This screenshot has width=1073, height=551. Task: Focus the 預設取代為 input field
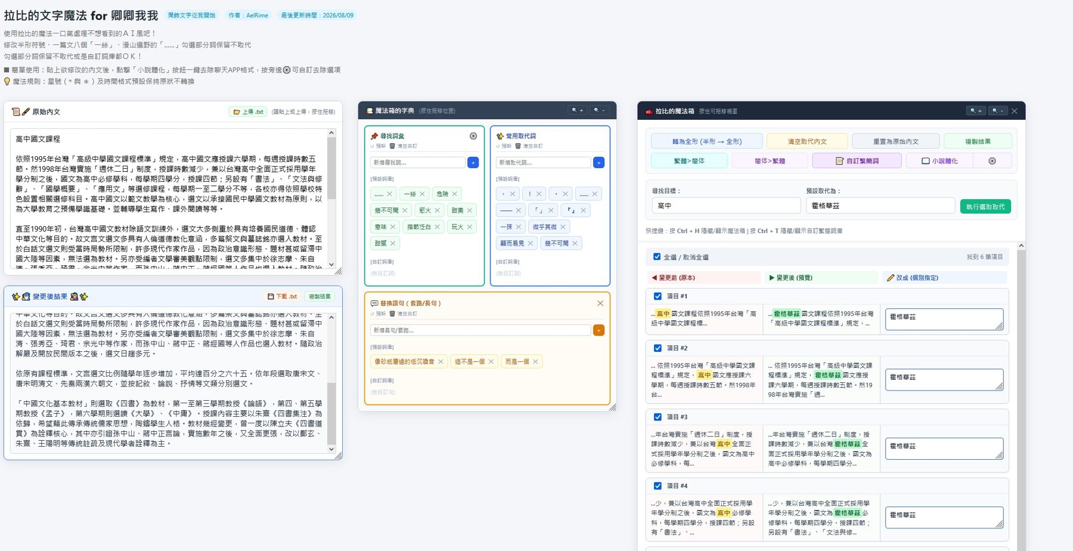pyautogui.click(x=880, y=206)
